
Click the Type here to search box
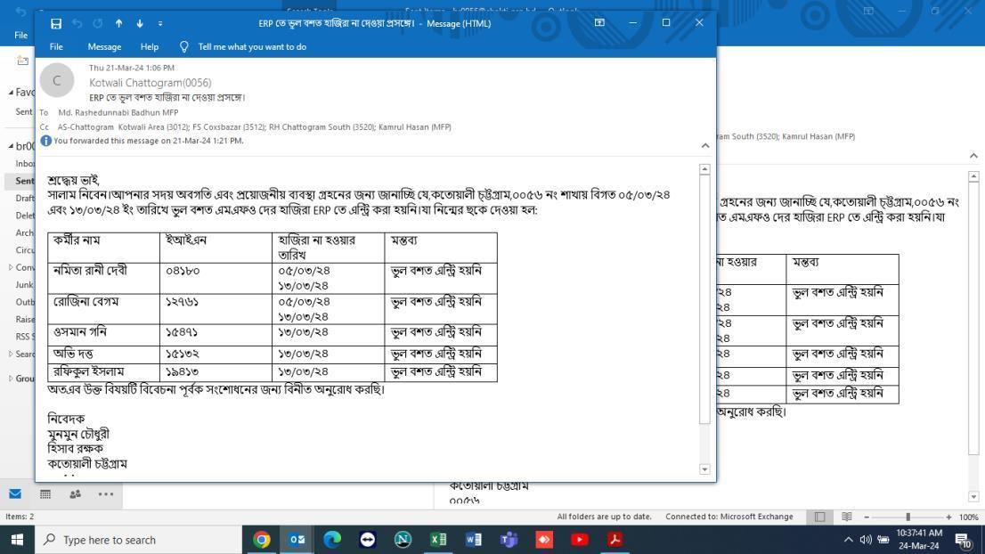pos(139,540)
